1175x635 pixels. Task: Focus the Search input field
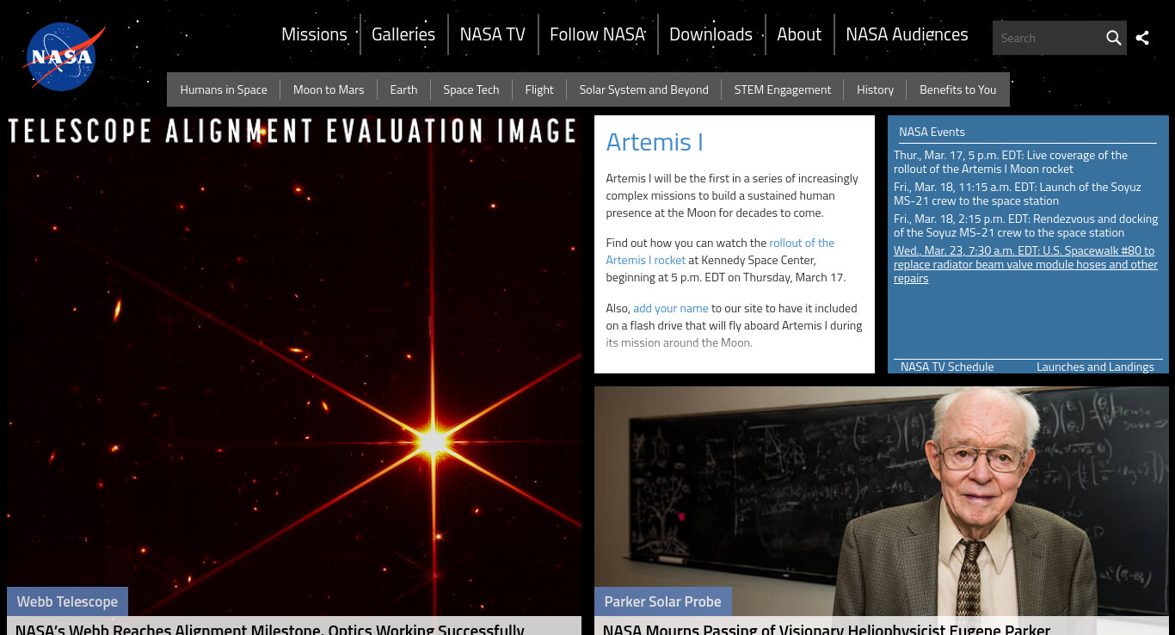(1047, 38)
